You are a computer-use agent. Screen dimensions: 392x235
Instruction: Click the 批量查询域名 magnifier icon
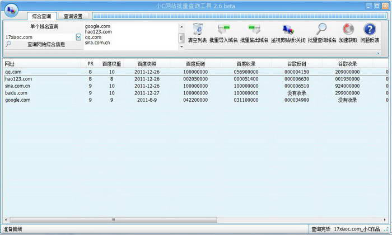(x=321, y=29)
